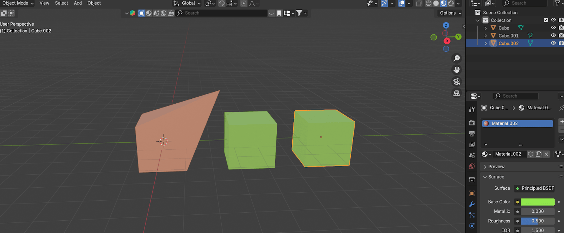Image resolution: width=564 pixels, height=233 pixels.
Task: Open the World properties globe tab
Action: tap(472, 166)
